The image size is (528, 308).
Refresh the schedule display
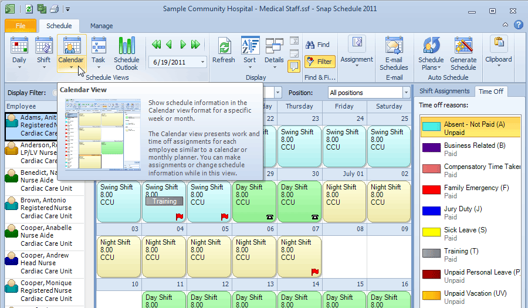coord(224,50)
